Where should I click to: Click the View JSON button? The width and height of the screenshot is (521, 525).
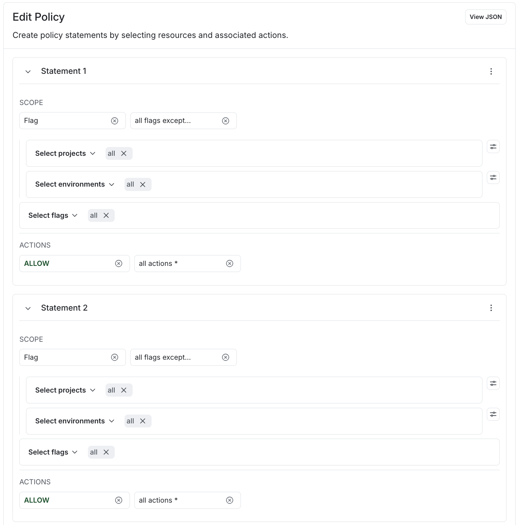(485, 17)
